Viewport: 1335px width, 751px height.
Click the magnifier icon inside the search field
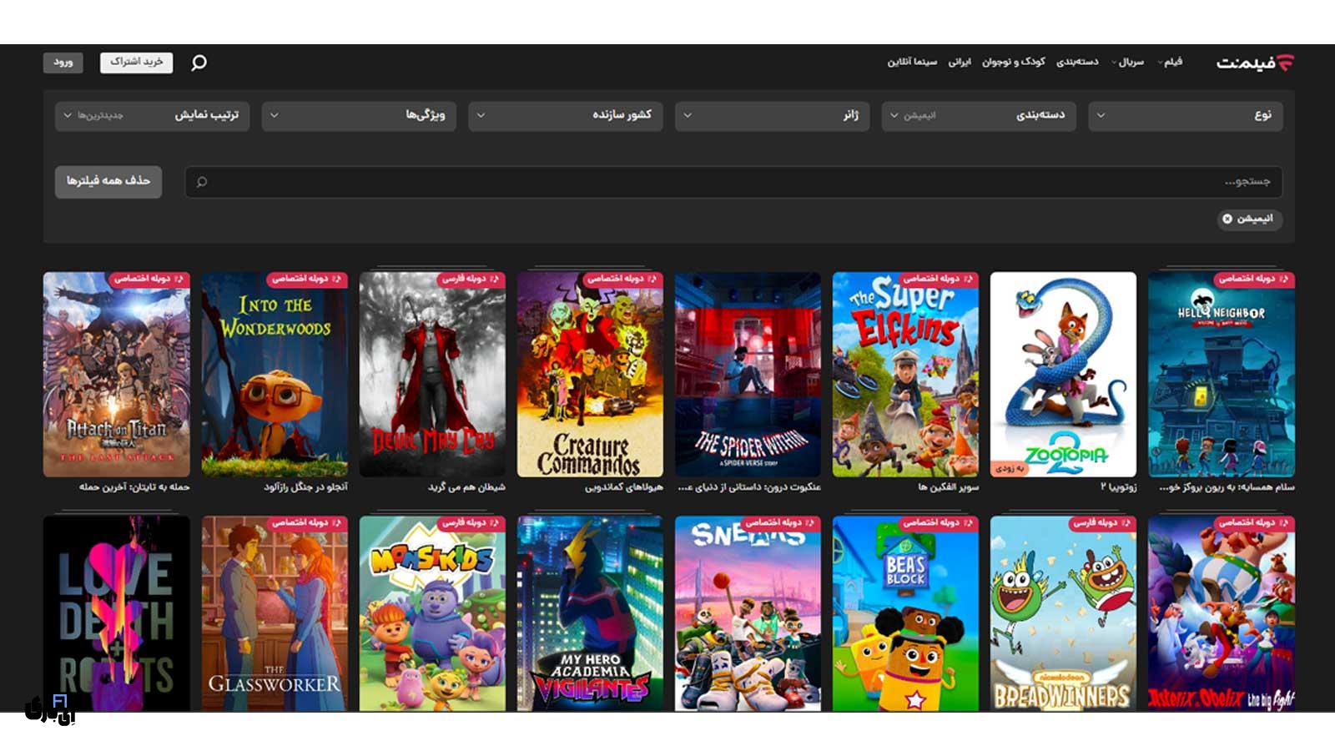click(x=201, y=182)
